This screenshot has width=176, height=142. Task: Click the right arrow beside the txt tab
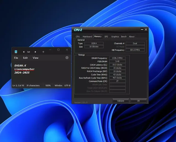[35, 52]
